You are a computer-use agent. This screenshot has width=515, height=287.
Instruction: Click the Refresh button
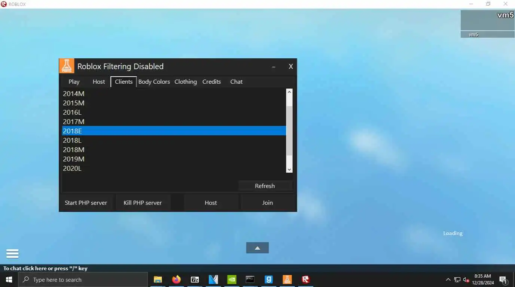265,186
